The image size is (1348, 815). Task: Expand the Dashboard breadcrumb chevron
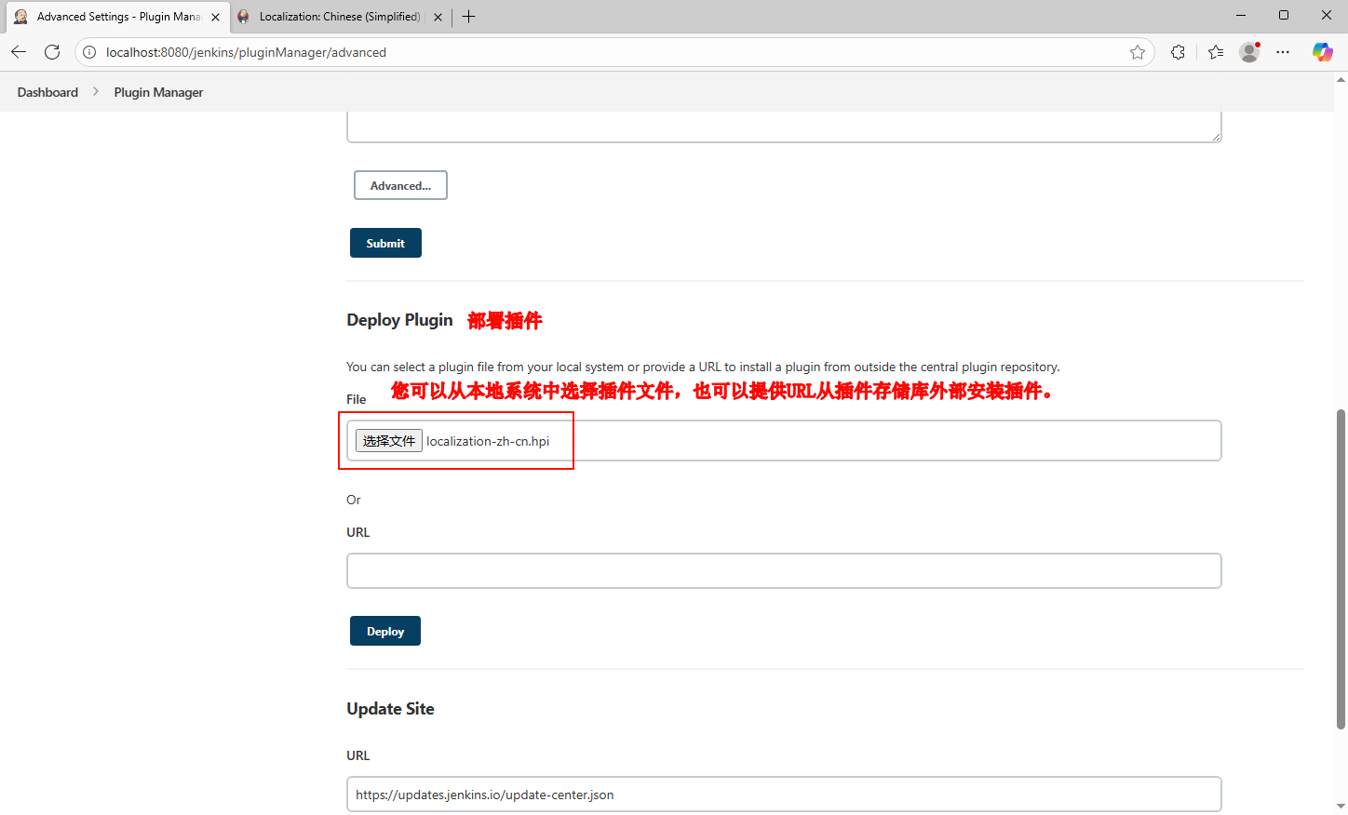(x=95, y=92)
